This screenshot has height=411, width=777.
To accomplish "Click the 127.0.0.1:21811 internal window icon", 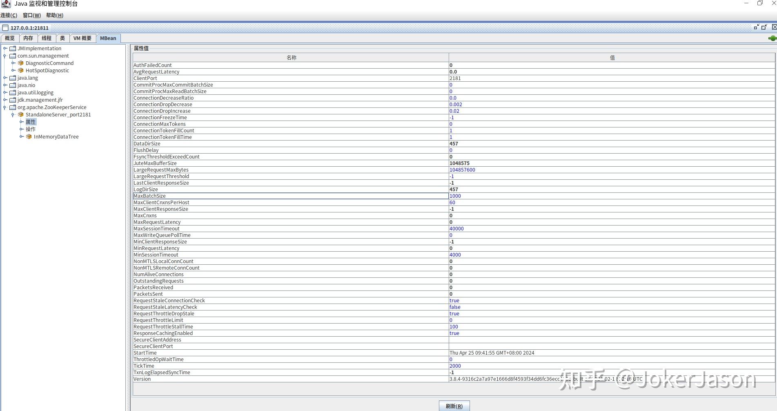I will [x=5, y=28].
